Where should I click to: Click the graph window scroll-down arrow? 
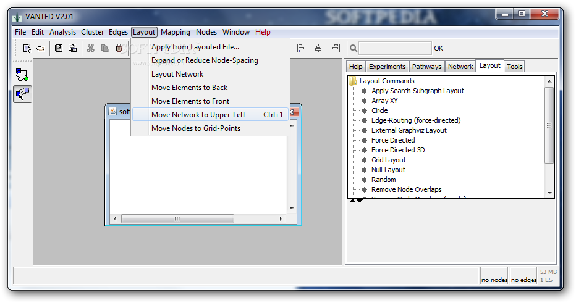tap(292, 209)
